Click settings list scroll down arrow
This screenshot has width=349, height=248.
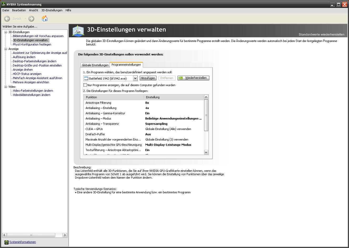206,152
